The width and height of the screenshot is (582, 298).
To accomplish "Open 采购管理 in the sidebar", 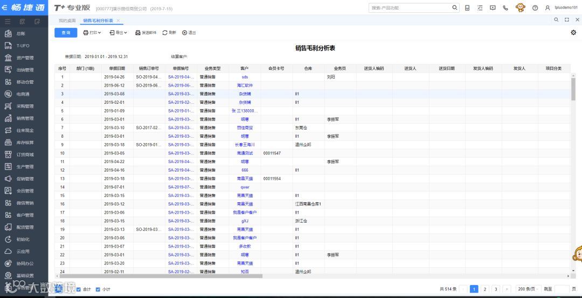I will coord(24,107).
